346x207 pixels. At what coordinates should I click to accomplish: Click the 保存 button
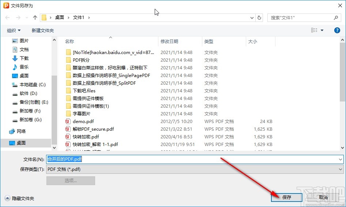click(x=287, y=197)
